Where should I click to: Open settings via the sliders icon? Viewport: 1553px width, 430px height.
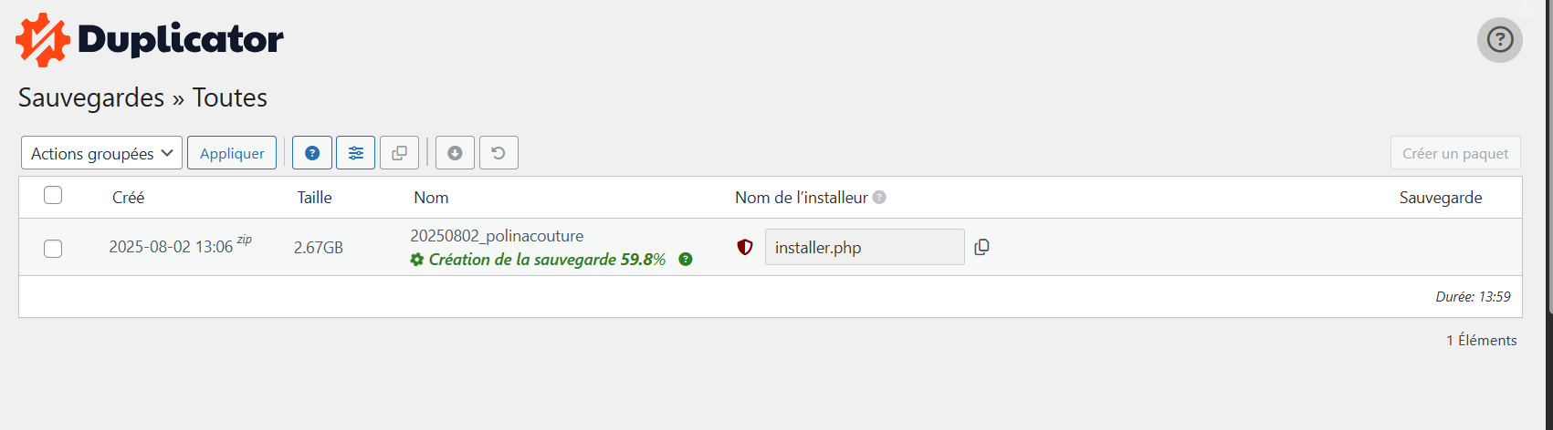coord(356,153)
